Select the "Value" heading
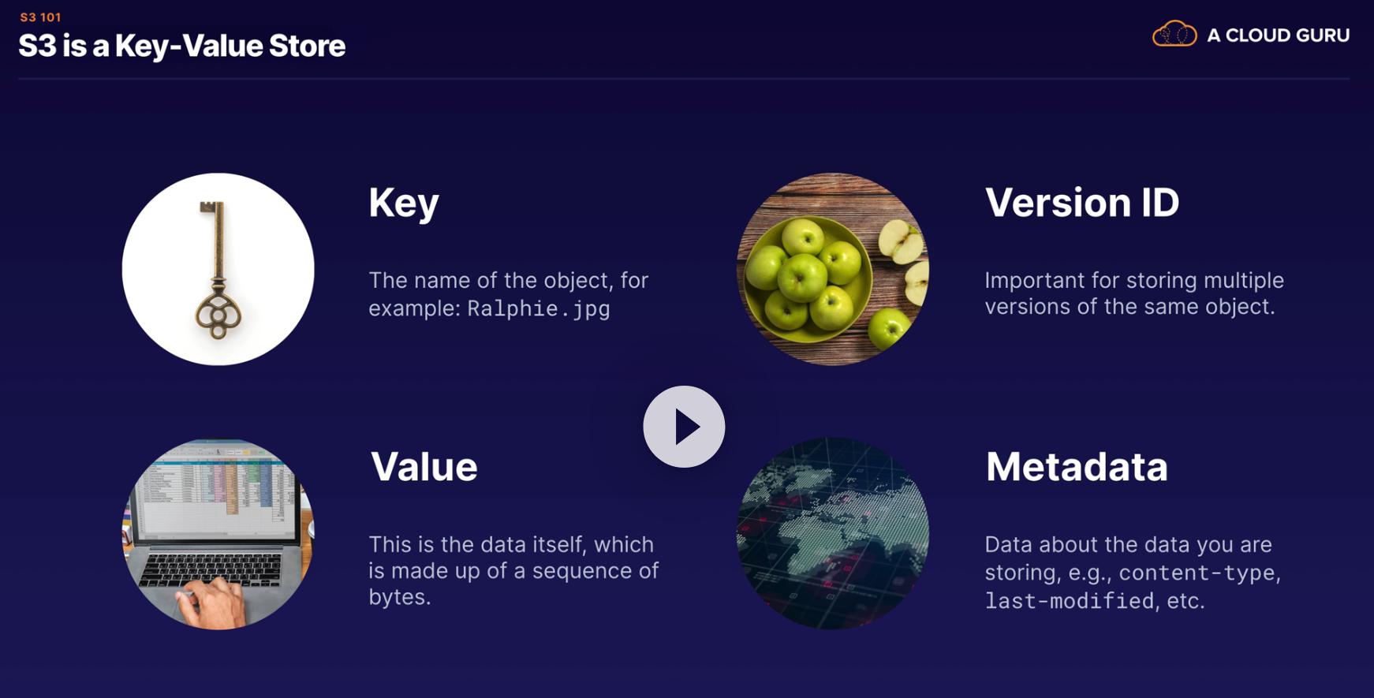 click(x=424, y=466)
